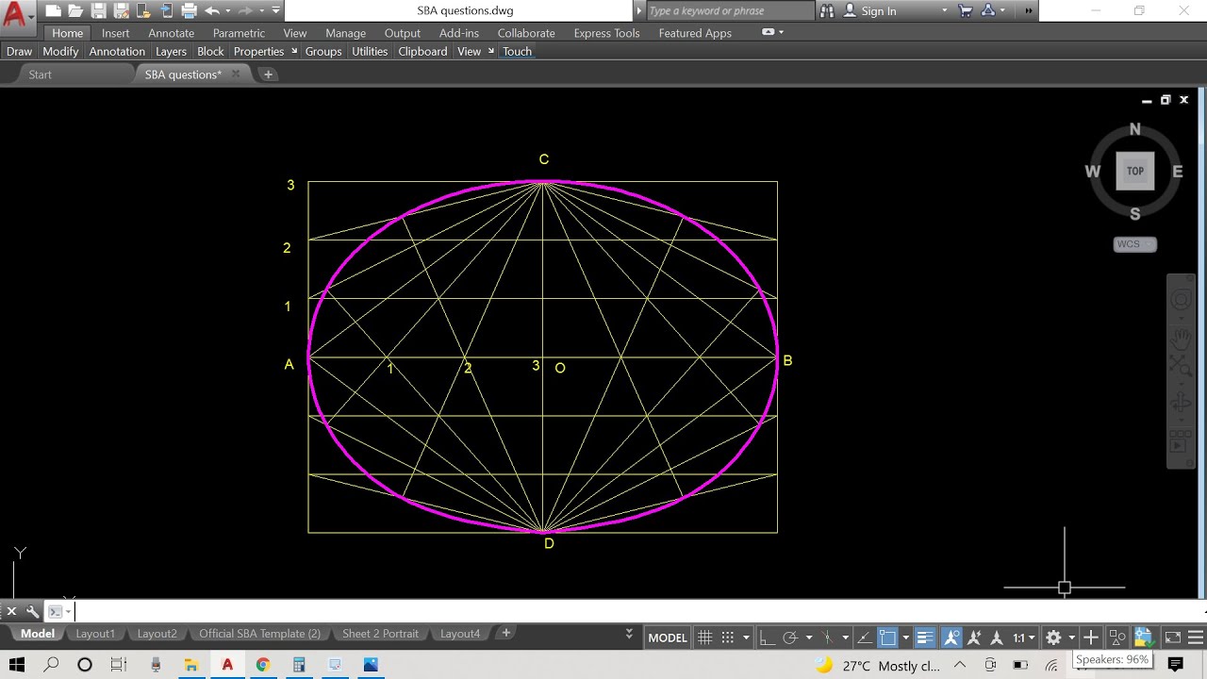Expand Snap mode dropdown arrow
The height and width of the screenshot is (679, 1207).
pyautogui.click(x=745, y=638)
